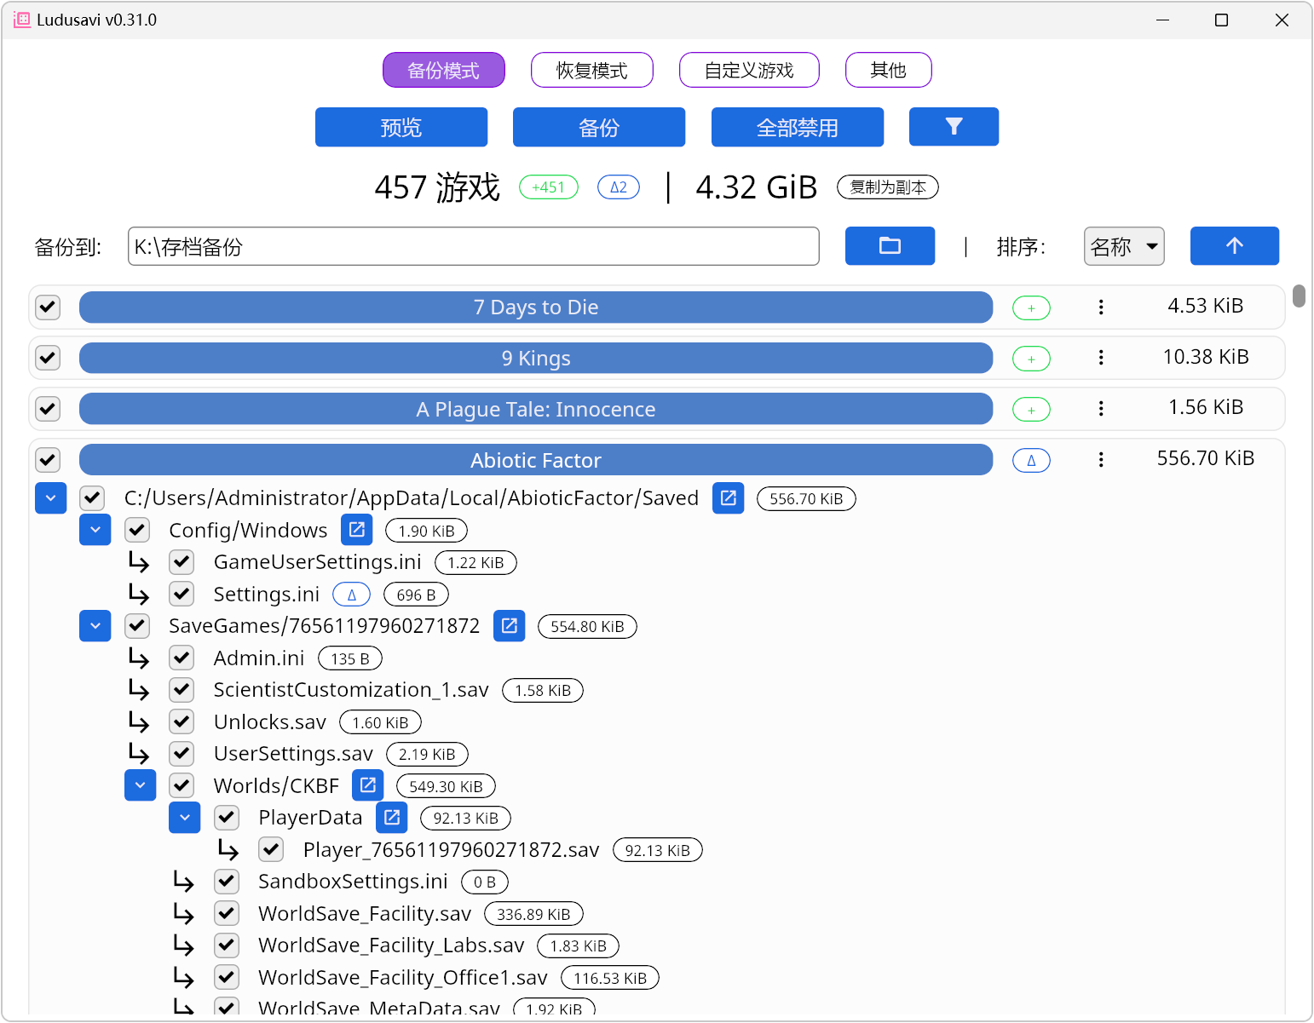Open the 名称 sort dropdown
The image size is (1314, 1023).
(1124, 246)
